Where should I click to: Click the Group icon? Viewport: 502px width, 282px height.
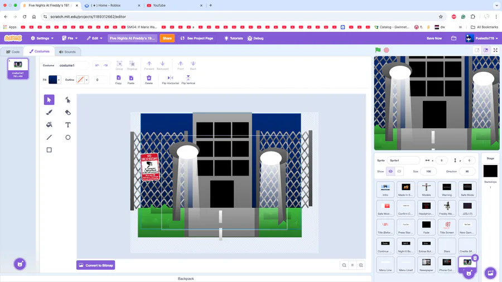point(119,65)
